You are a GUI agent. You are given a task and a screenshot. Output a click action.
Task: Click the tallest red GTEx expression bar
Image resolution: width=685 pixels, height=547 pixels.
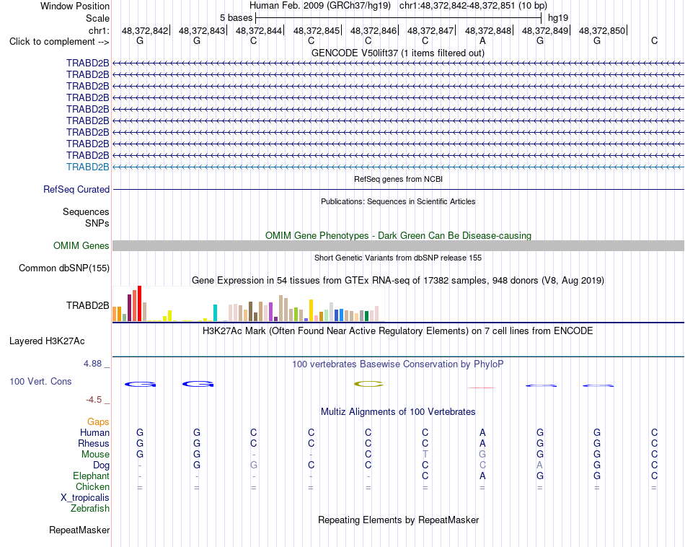[x=140, y=304]
